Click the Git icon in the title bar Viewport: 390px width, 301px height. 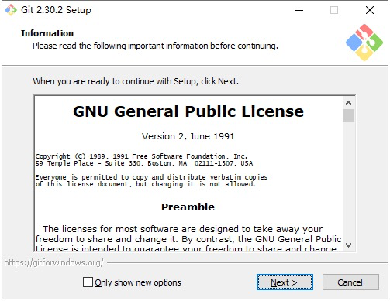tap(11, 10)
